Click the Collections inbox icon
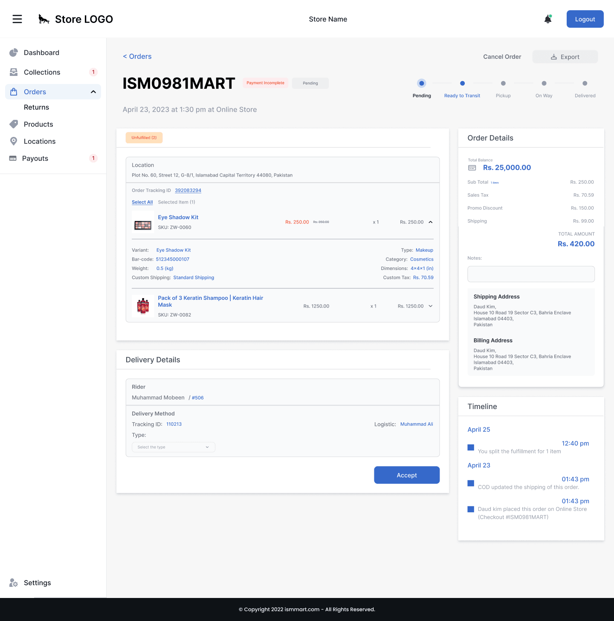 coord(14,72)
